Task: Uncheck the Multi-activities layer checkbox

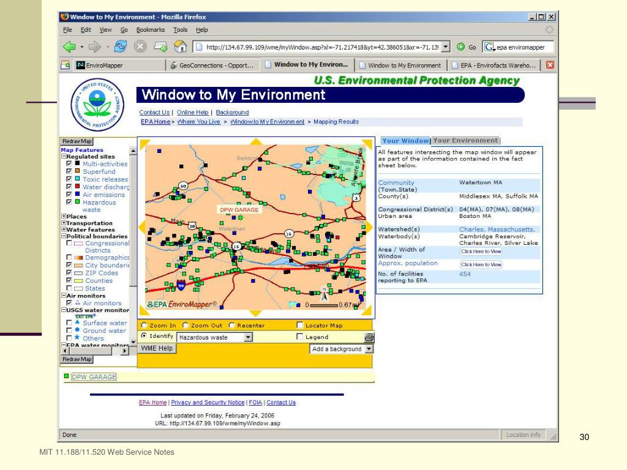Action: point(69,163)
